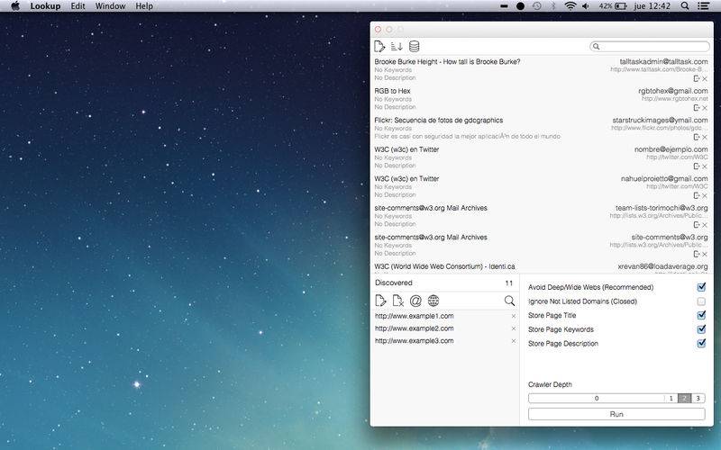Remove http://www.example1.com from the list
721x450 pixels.
click(x=514, y=317)
